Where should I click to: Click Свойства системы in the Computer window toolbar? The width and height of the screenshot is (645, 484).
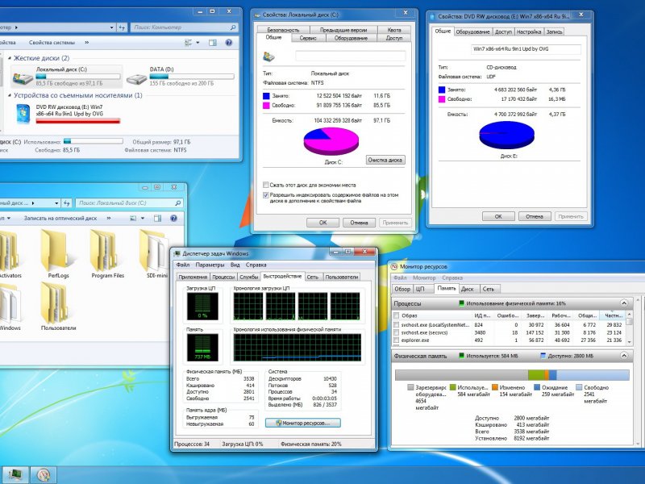click(x=52, y=43)
